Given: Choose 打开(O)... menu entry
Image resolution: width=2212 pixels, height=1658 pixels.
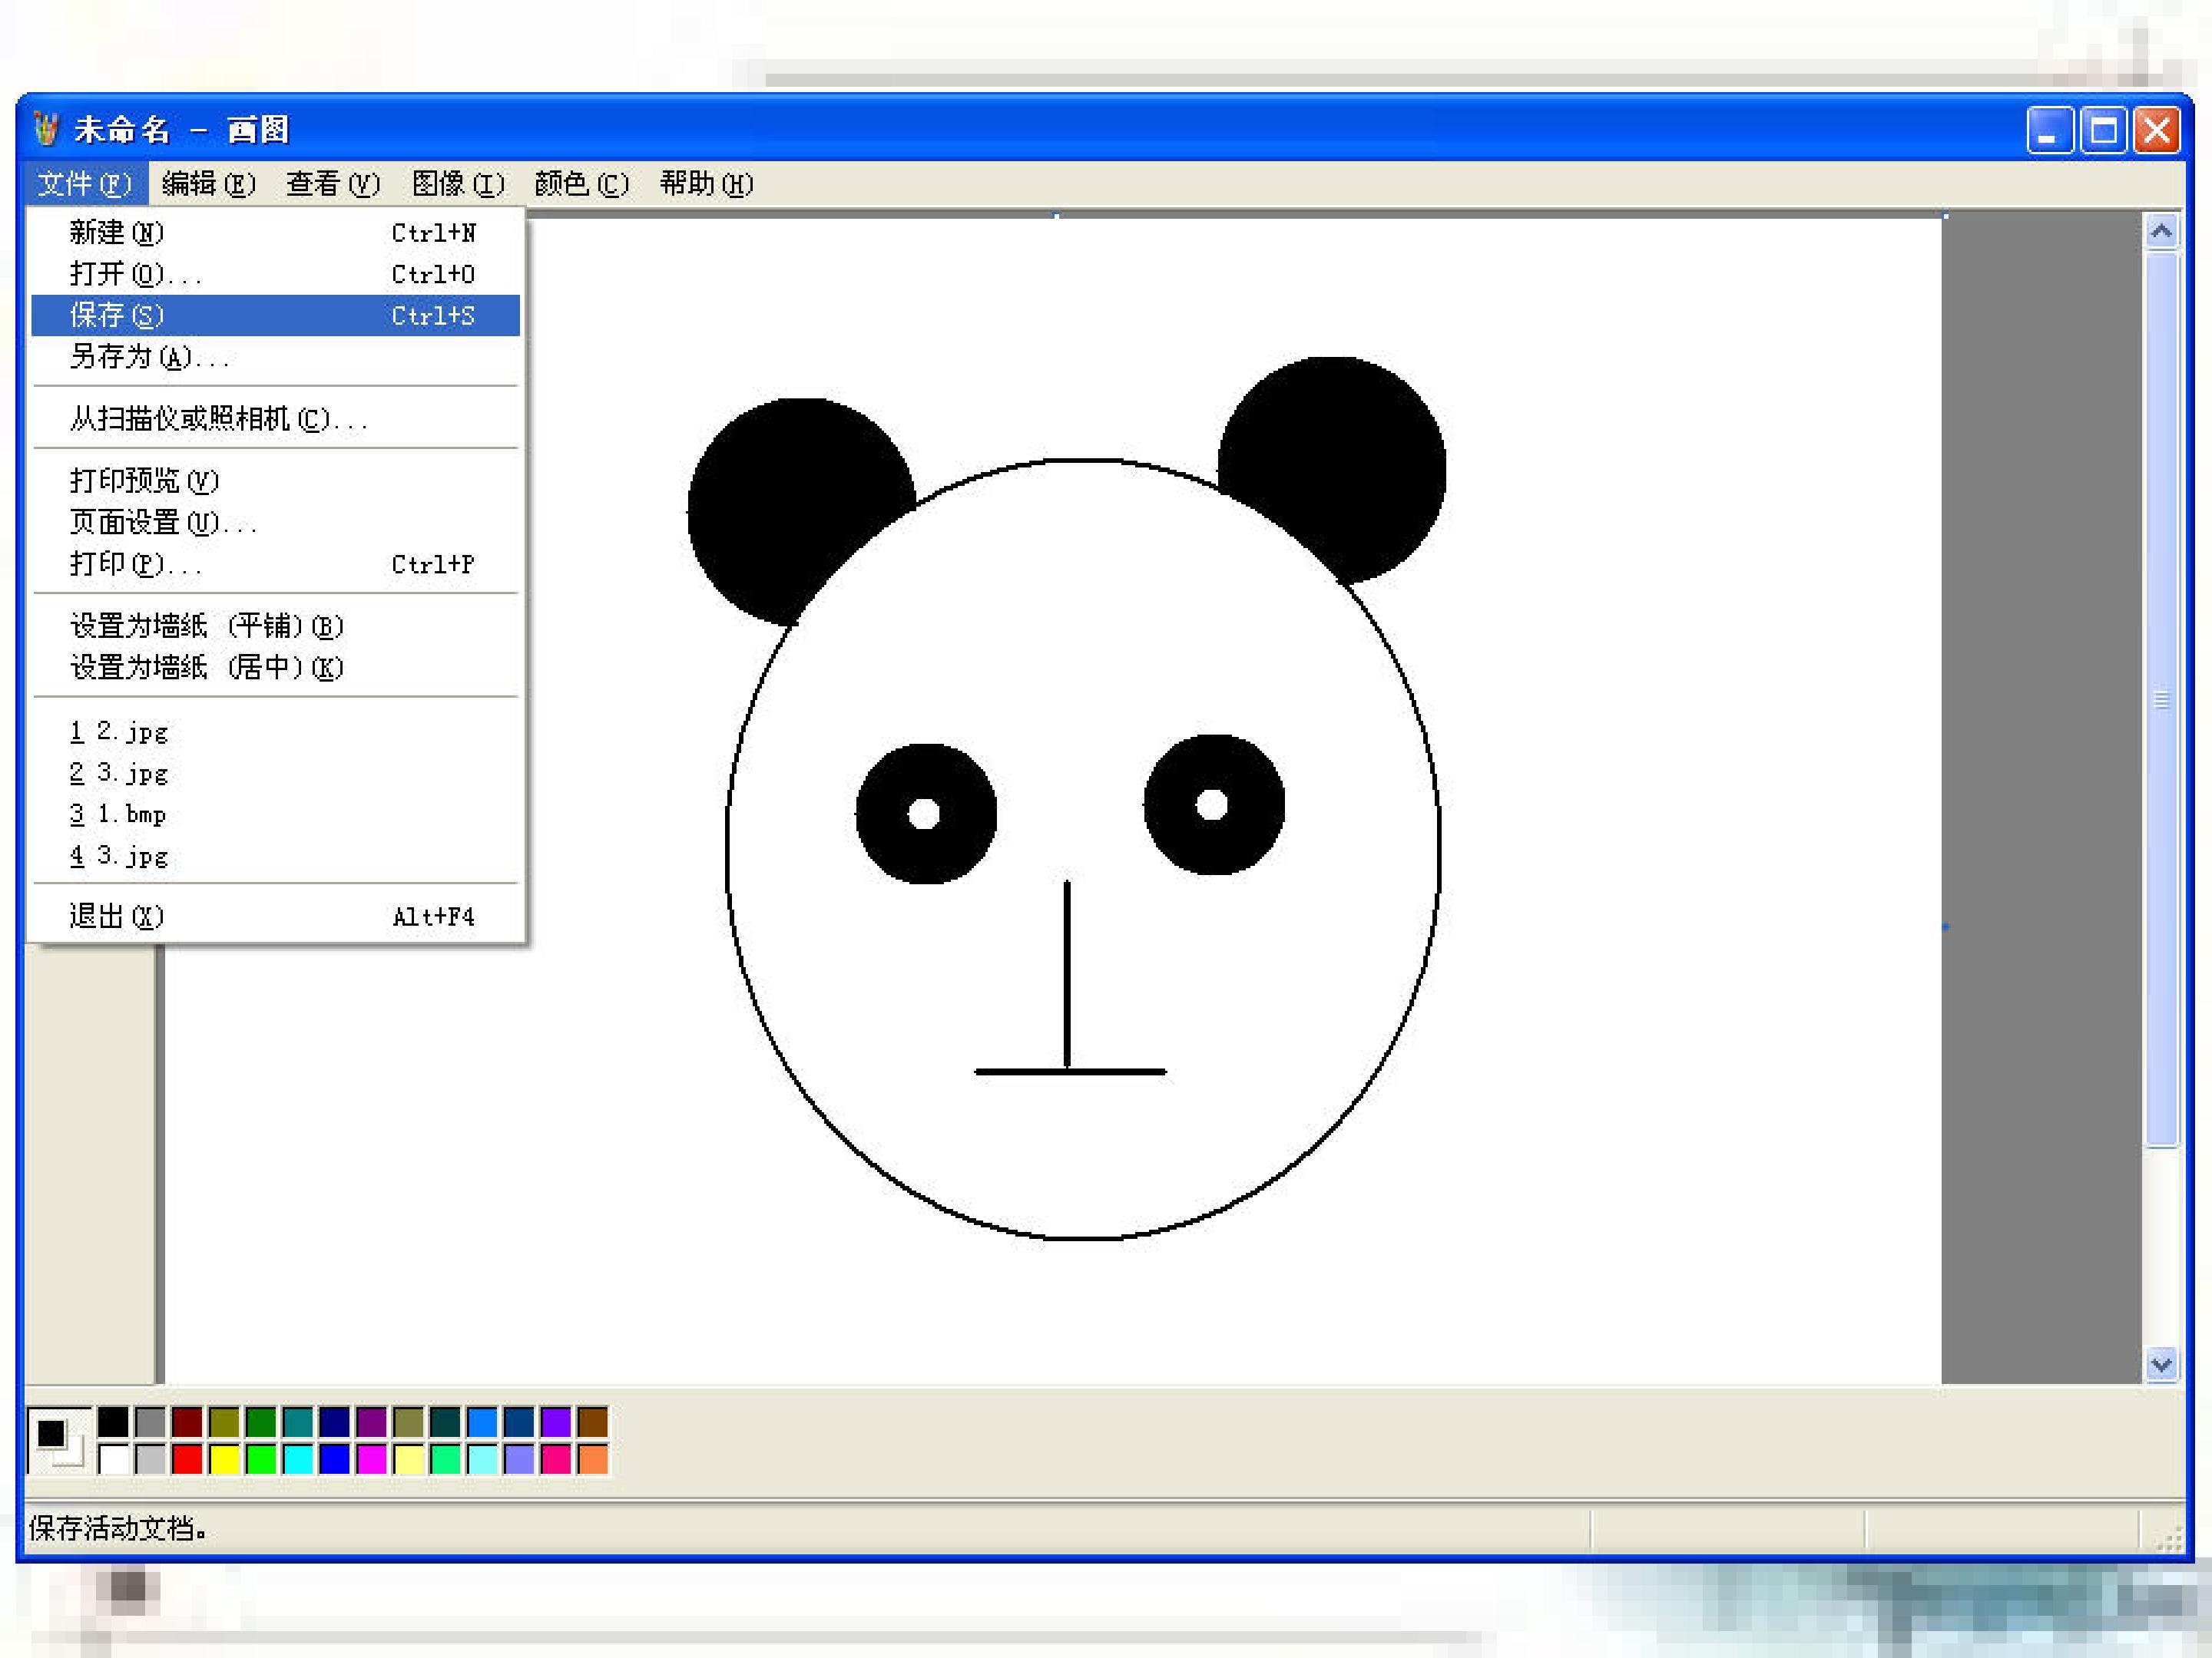Looking at the screenshot, I should 275,274.
